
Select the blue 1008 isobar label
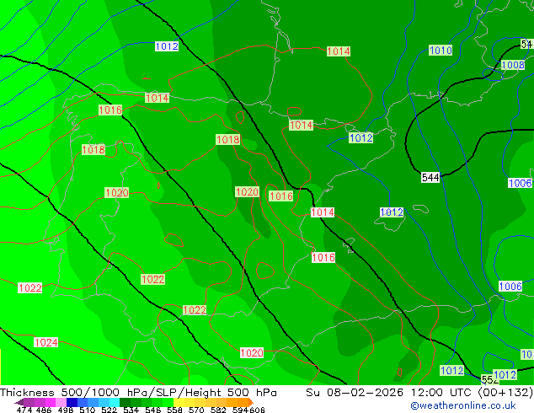click(x=513, y=65)
